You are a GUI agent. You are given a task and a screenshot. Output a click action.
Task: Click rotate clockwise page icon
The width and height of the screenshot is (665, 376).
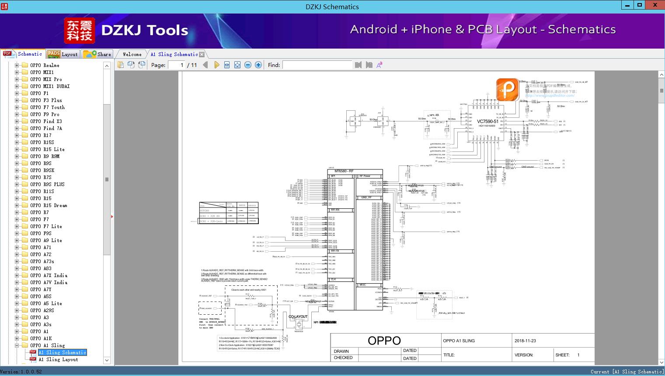coord(141,65)
